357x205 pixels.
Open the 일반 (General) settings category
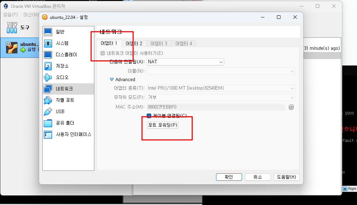tap(68, 32)
